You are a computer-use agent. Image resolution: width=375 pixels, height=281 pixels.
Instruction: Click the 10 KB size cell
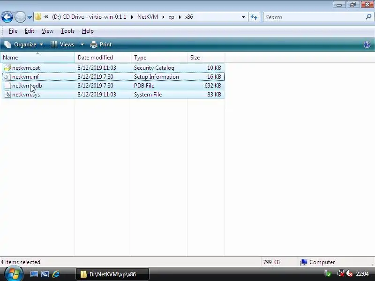pyautogui.click(x=214, y=68)
